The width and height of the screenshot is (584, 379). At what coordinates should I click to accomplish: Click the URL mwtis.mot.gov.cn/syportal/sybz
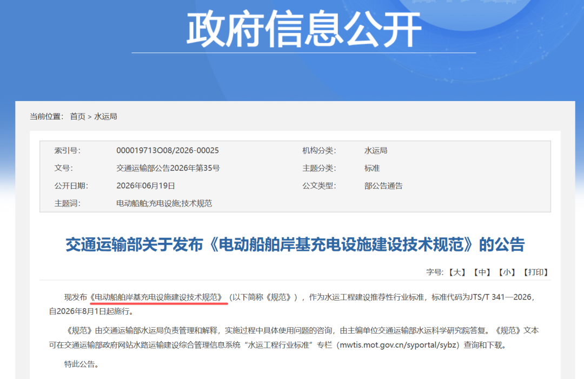click(x=397, y=345)
